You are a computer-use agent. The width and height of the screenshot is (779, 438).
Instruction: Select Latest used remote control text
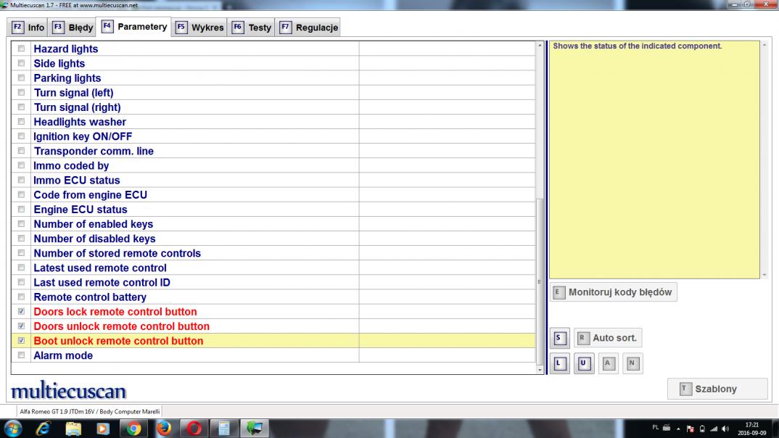[x=100, y=268]
